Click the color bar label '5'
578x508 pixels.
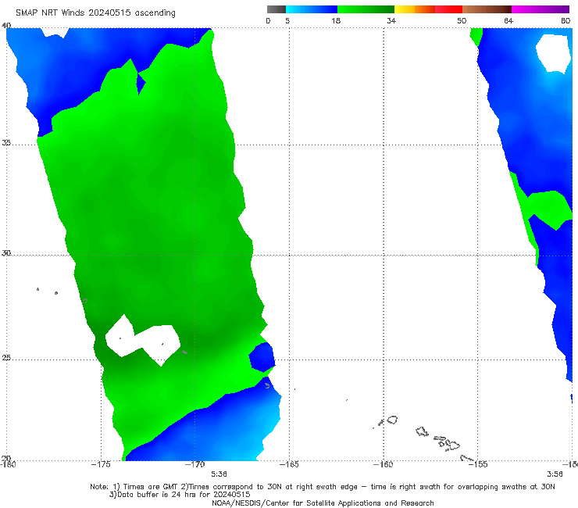[287, 21]
